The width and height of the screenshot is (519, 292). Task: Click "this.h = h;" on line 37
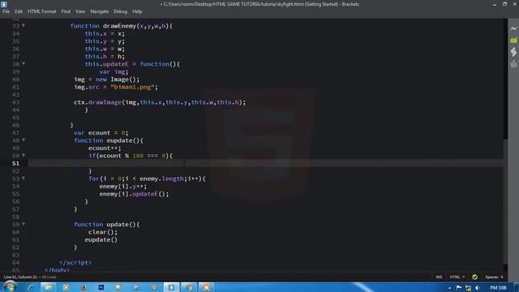tap(105, 57)
